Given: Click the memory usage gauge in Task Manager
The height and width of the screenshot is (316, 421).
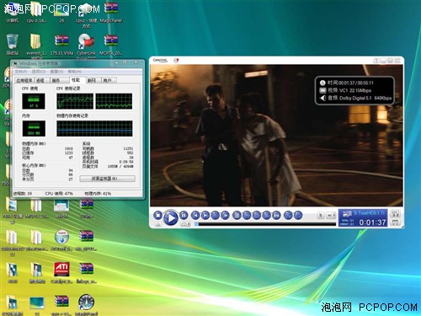Looking at the screenshot, I should (34, 128).
